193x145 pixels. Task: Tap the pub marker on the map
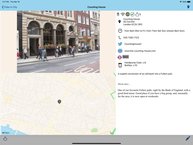[x=59, y=102]
